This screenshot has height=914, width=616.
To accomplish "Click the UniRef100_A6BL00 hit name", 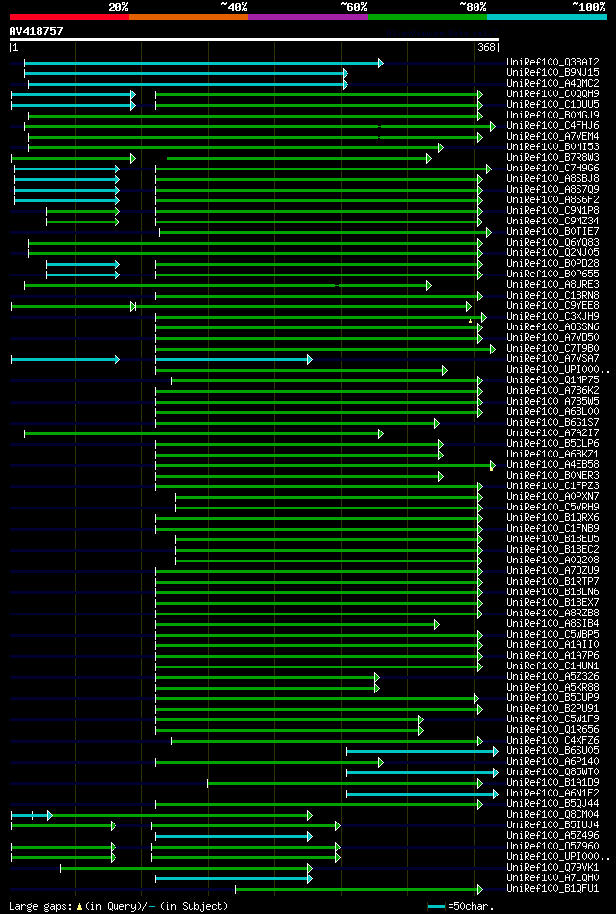I will coord(553,411).
